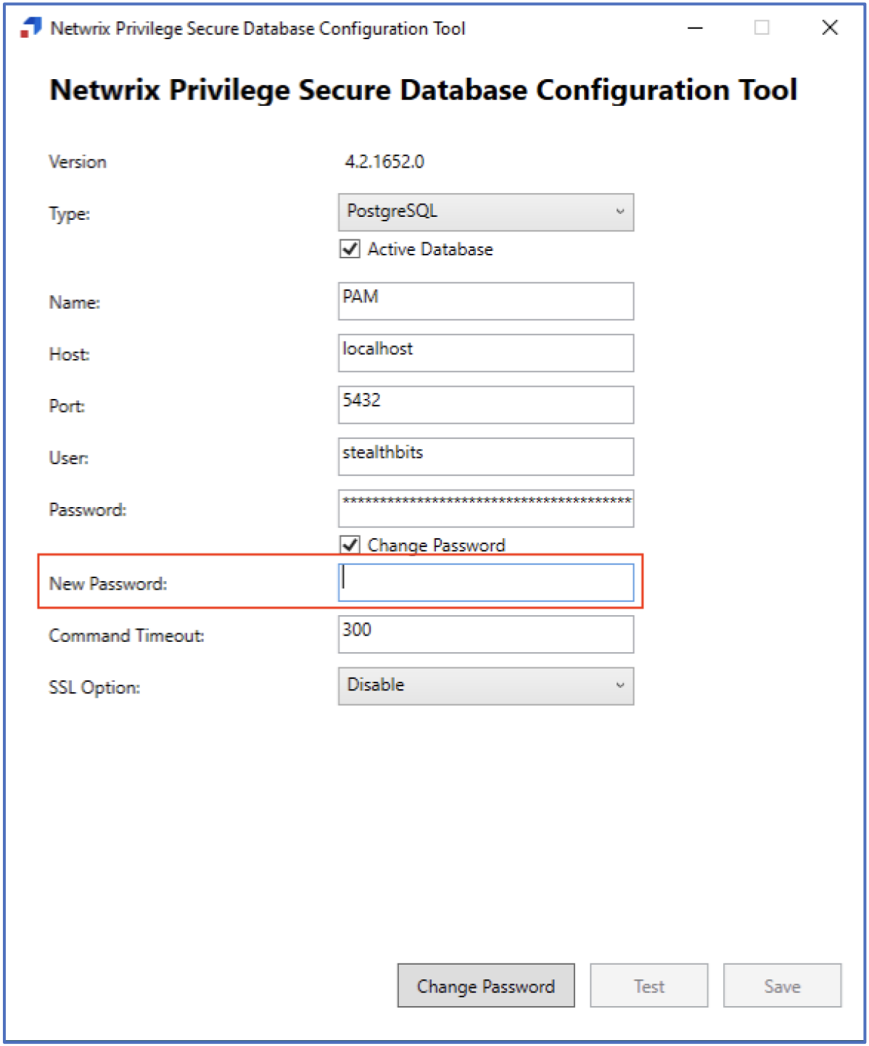Expand the SSL Option dropdown

485,686
